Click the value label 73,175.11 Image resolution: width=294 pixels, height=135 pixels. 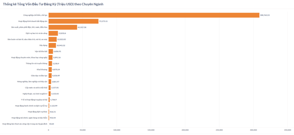click(103, 21)
